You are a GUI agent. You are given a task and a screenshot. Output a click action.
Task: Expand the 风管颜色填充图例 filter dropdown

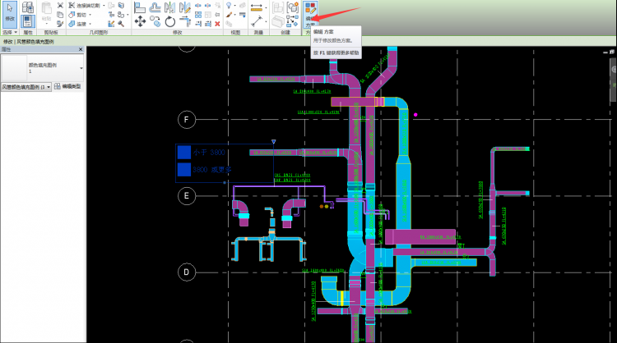pos(47,86)
